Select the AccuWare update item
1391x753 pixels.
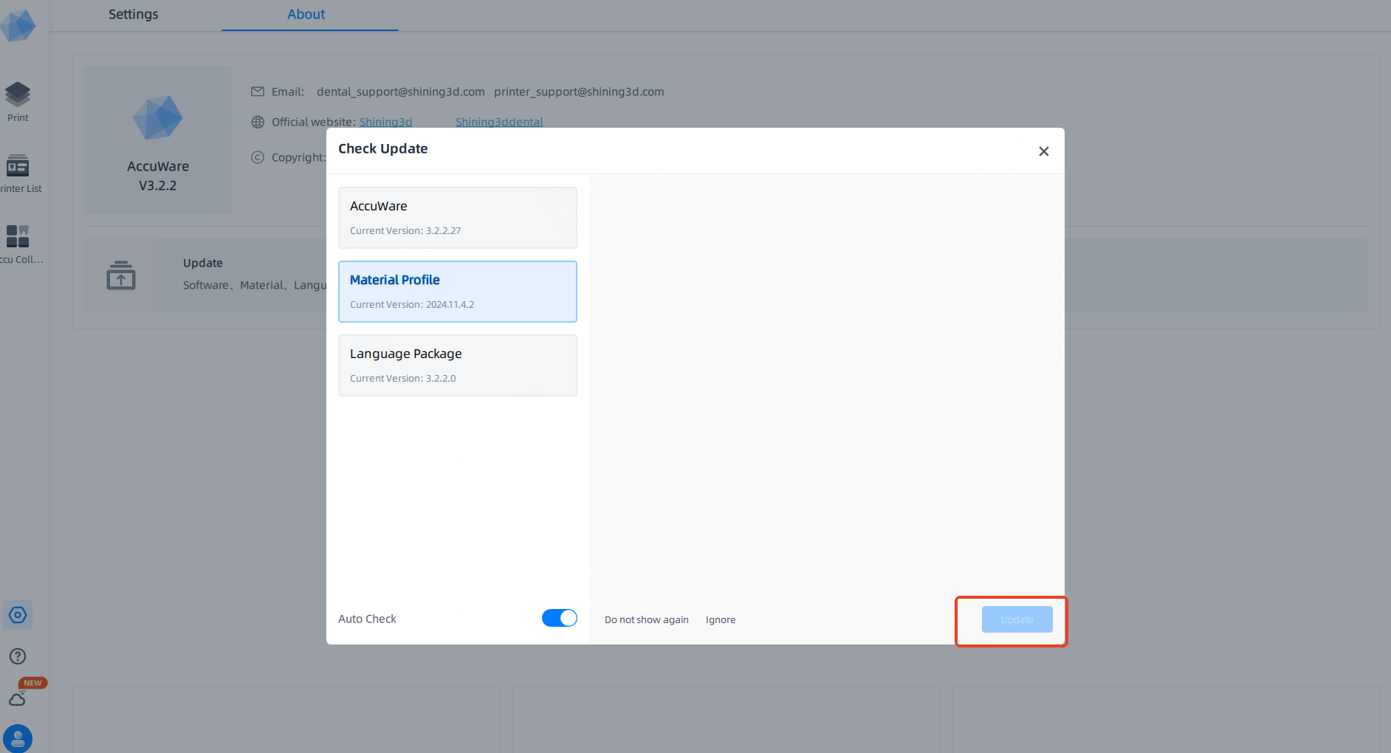[458, 218]
